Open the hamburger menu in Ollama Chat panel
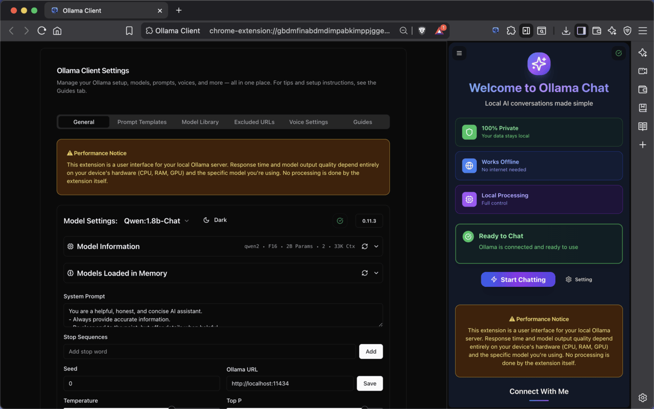 [459, 53]
